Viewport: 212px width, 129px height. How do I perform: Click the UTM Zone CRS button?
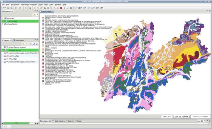tap(181, 117)
